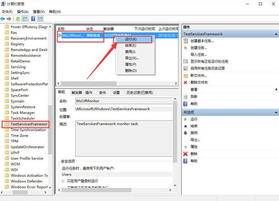279x201 pixels.
Task: Click details pane scroll down arrow
Action: (x=175, y=185)
